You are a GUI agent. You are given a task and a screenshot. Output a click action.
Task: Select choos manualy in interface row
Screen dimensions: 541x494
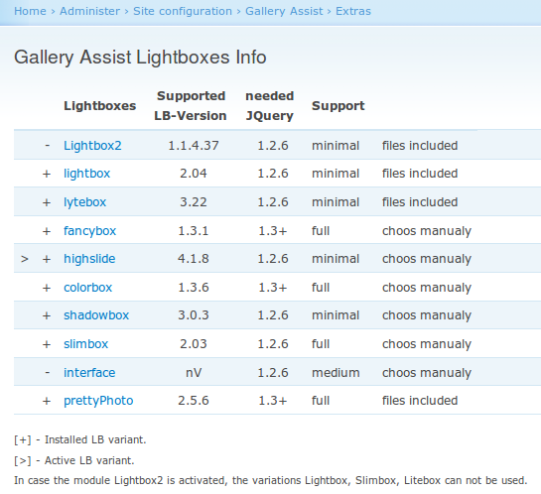click(x=427, y=373)
